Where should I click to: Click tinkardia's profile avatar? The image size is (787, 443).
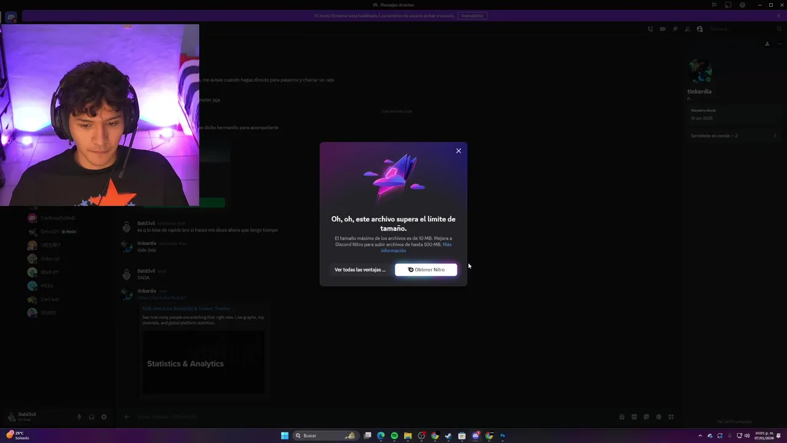pyautogui.click(x=700, y=71)
